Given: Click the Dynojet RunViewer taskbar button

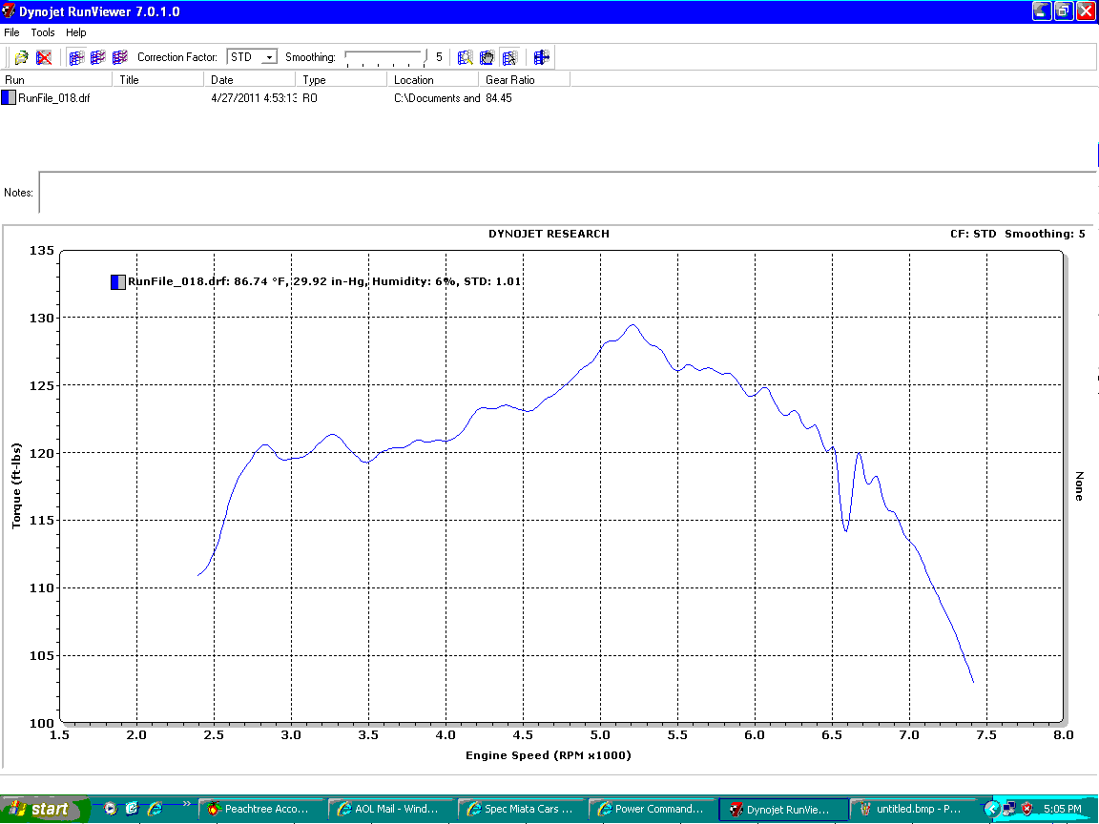Looking at the screenshot, I should [782, 809].
